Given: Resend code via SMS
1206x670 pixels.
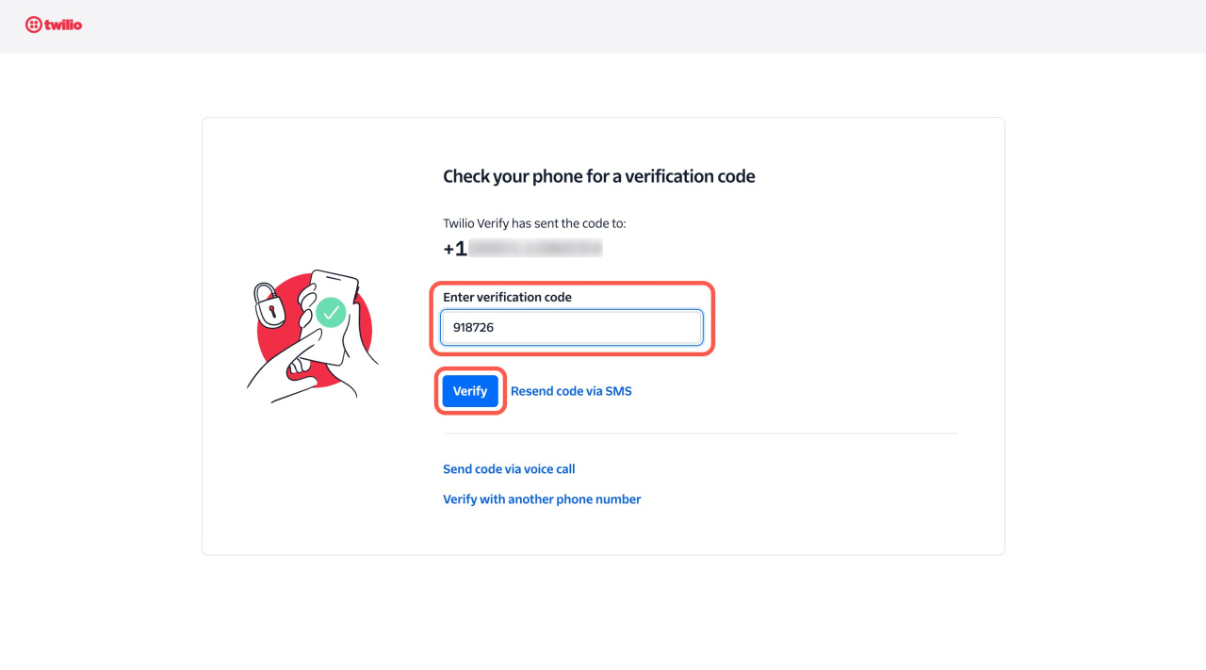Looking at the screenshot, I should point(571,391).
